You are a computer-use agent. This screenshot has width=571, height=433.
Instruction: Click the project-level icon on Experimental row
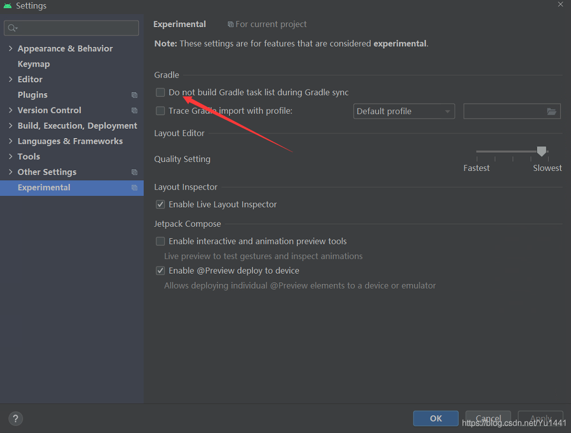click(x=135, y=188)
